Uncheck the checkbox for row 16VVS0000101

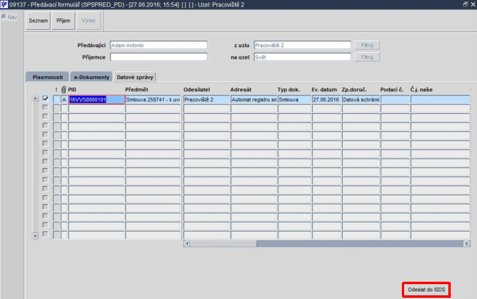[x=45, y=98]
